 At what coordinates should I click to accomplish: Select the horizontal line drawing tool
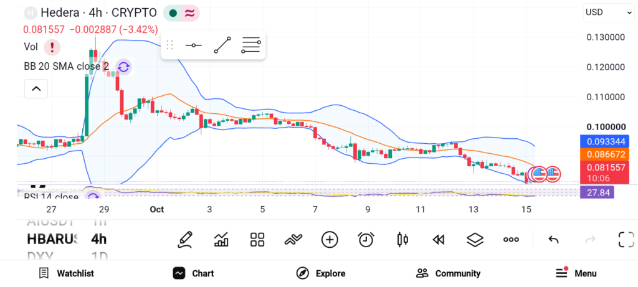click(x=194, y=45)
